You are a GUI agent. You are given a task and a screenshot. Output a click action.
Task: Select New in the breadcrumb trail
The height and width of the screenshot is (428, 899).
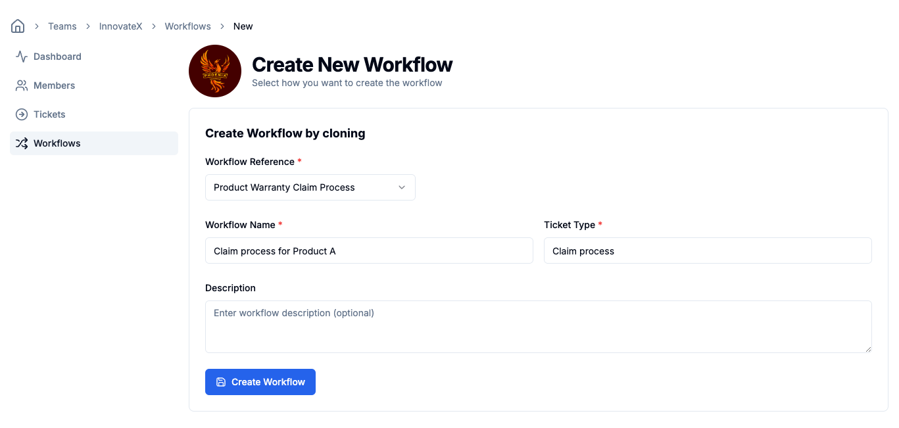click(243, 26)
